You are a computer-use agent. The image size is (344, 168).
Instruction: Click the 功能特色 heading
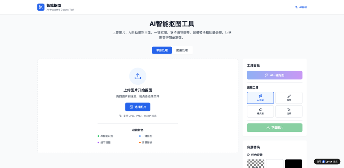point(138,130)
